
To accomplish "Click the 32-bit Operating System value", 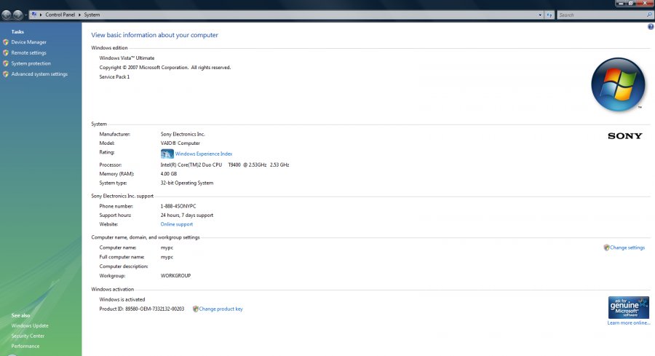I will [x=187, y=183].
